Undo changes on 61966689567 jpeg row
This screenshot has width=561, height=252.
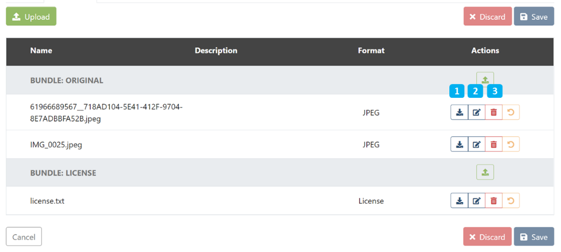(511, 112)
